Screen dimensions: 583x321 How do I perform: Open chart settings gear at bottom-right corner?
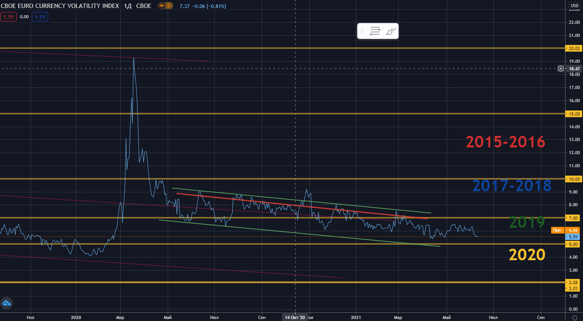[x=574, y=318]
